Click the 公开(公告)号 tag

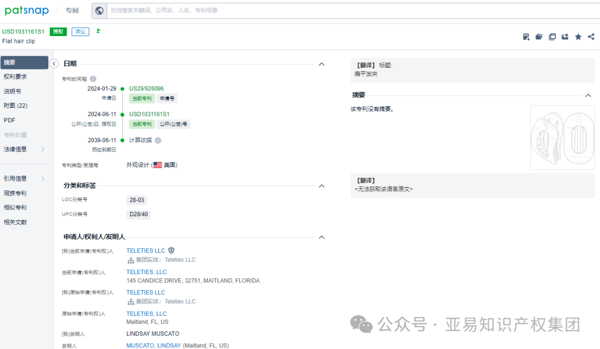click(173, 124)
